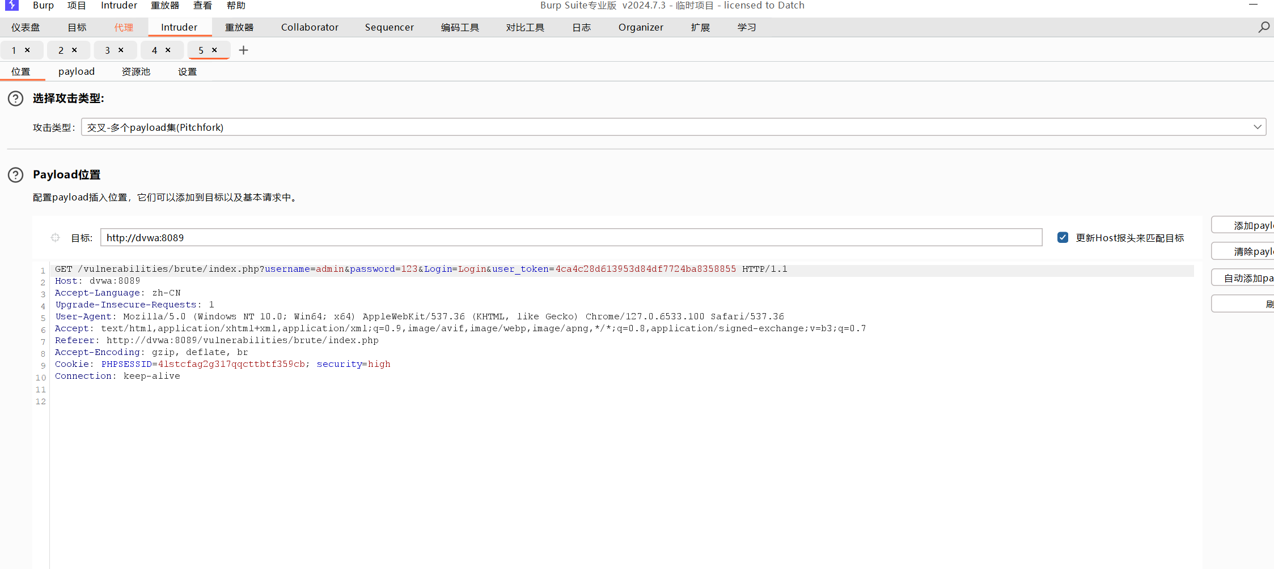Toggle 更新Host报头来匹配目标 checkbox
The width and height of the screenshot is (1274, 569).
point(1063,238)
